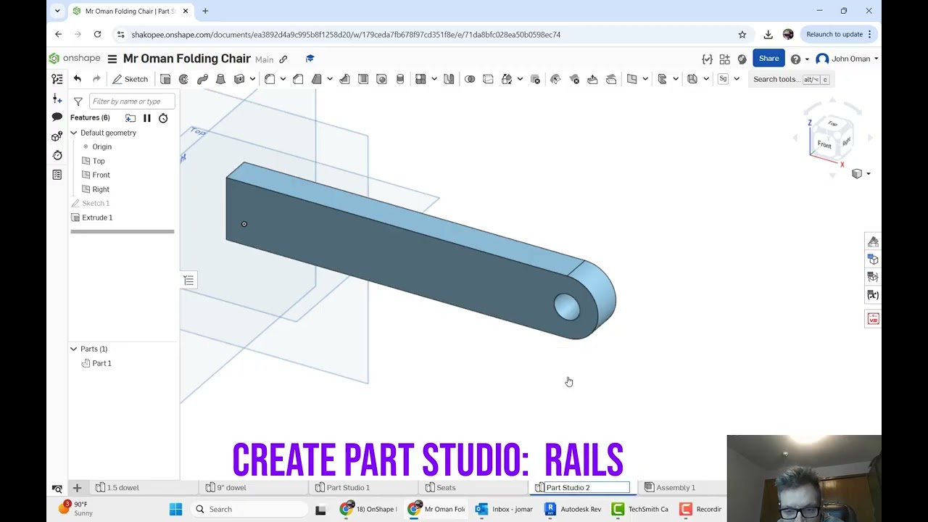Click the Main branch label
Image resolution: width=928 pixels, height=522 pixels.
(x=264, y=59)
